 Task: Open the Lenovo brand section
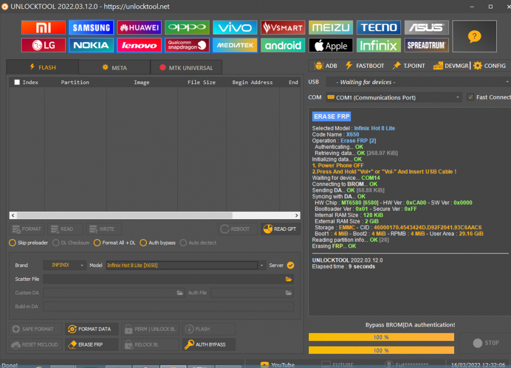pos(139,45)
